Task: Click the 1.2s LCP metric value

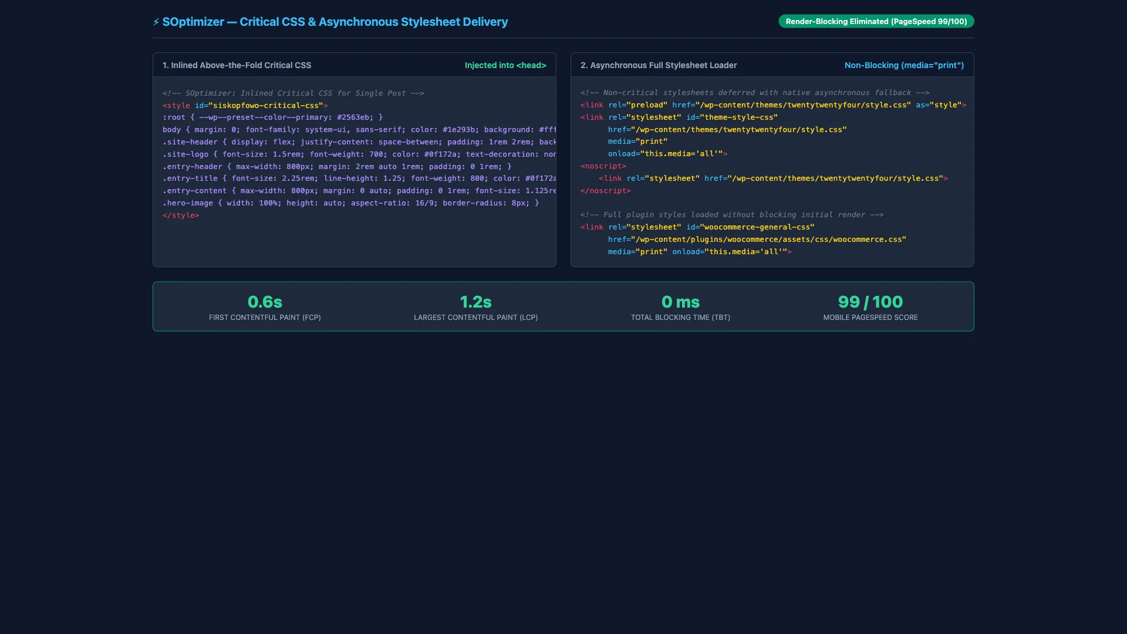Action: [475, 302]
